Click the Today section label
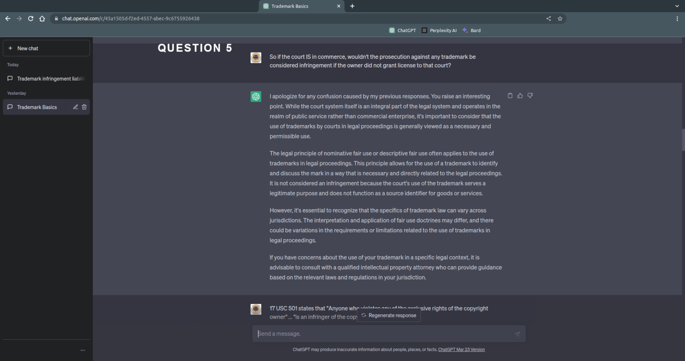The image size is (685, 361). [13, 65]
